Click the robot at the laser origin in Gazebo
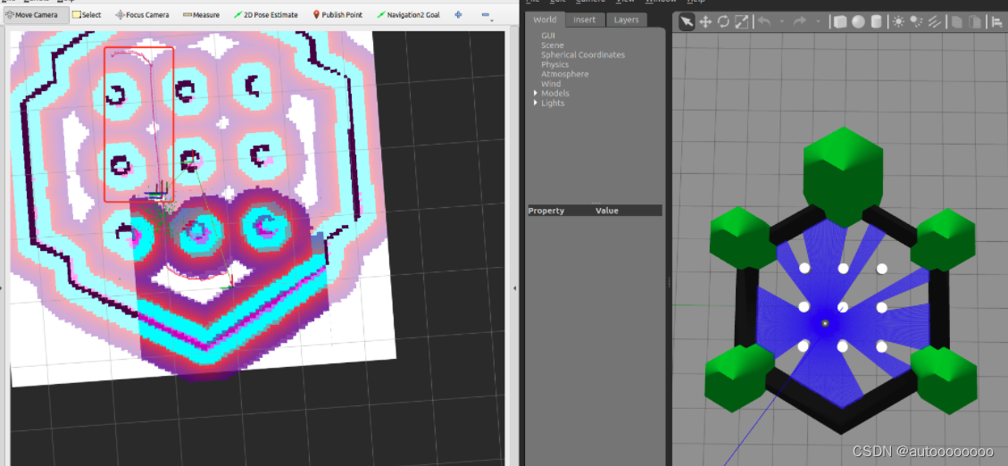The width and height of the screenshot is (1008, 466). (826, 323)
